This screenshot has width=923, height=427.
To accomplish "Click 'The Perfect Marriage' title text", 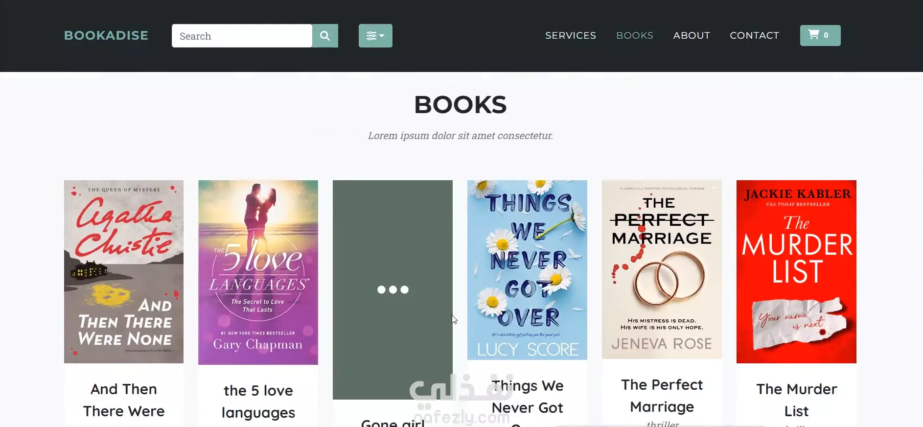I will point(662,396).
